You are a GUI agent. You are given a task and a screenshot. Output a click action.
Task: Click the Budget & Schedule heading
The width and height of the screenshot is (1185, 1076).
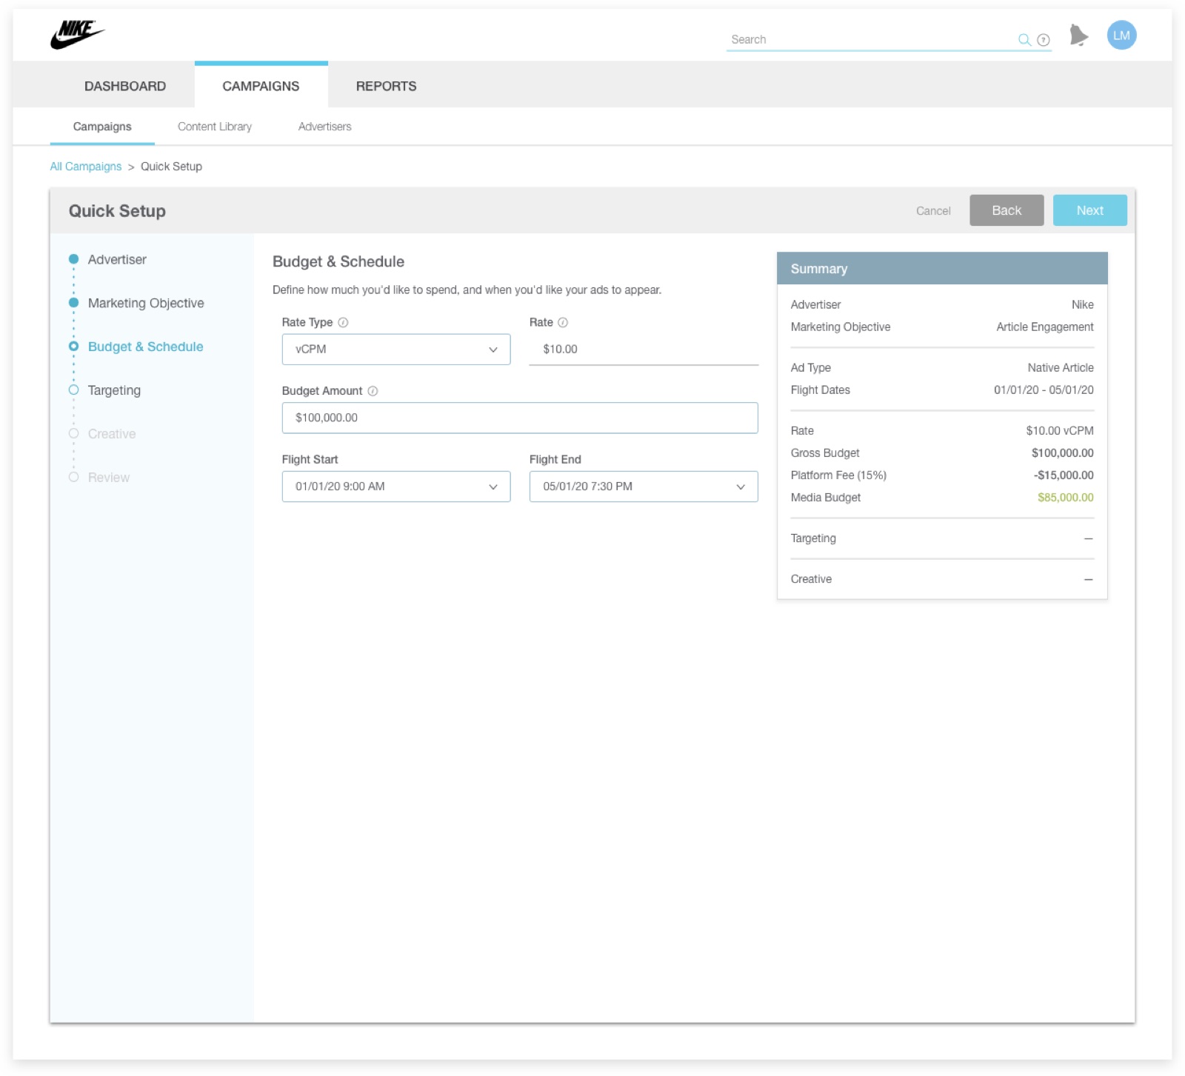point(338,261)
